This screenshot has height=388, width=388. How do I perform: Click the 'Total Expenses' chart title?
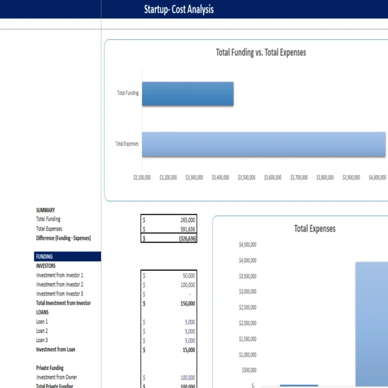click(x=314, y=229)
